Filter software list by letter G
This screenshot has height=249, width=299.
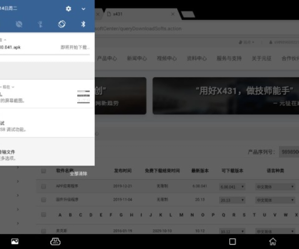121,215
